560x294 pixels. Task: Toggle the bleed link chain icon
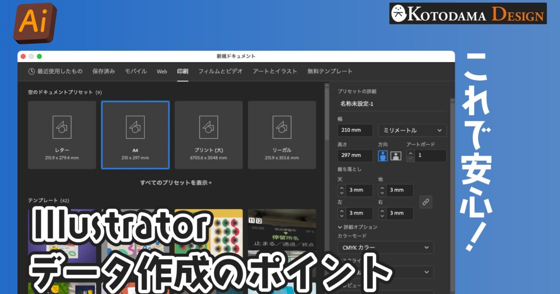[425, 202]
